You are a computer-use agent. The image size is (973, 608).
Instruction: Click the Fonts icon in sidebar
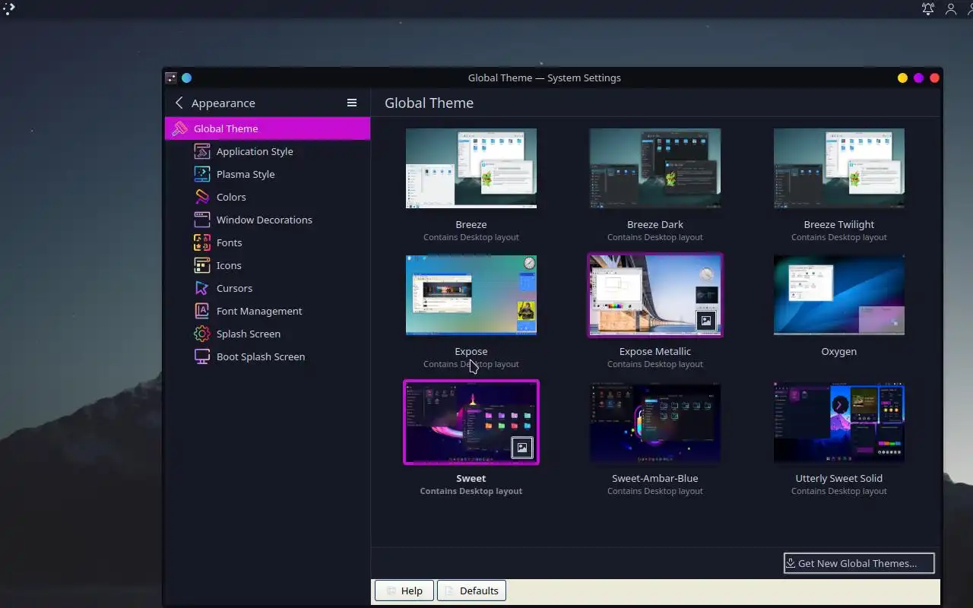pyautogui.click(x=201, y=242)
